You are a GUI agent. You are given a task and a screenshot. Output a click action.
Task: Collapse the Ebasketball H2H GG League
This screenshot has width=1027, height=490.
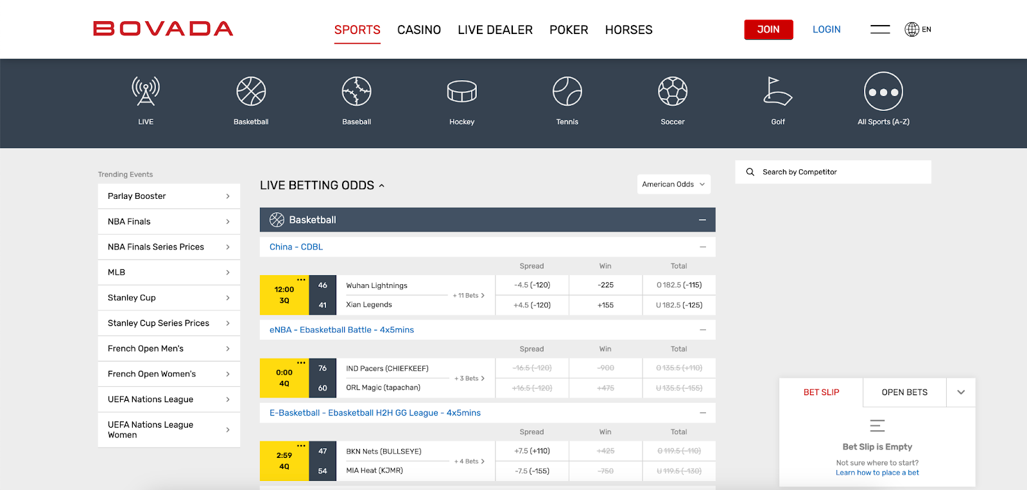pyautogui.click(x=703, y=413)
